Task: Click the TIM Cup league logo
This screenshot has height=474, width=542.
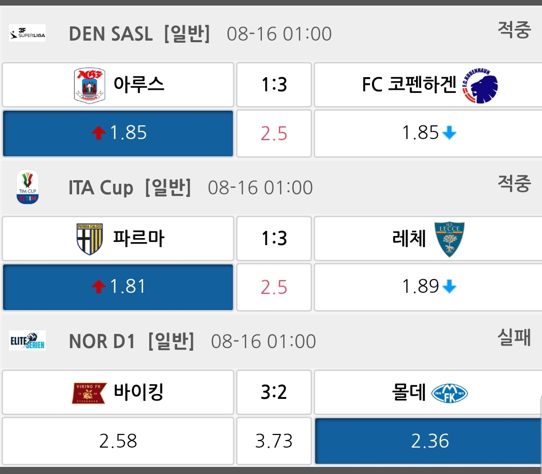Action: click(27, 187)
